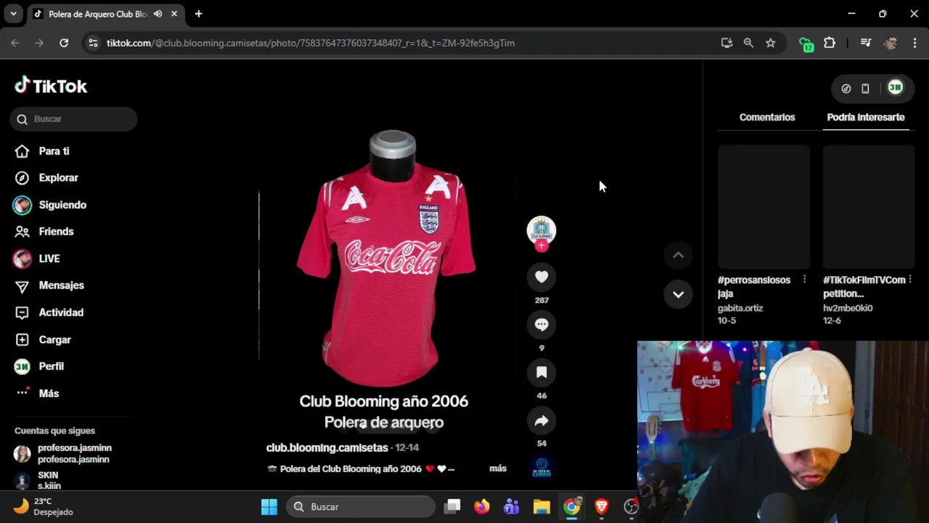Expand the caption with "más"
929x523 pixels.
[498, 469]
